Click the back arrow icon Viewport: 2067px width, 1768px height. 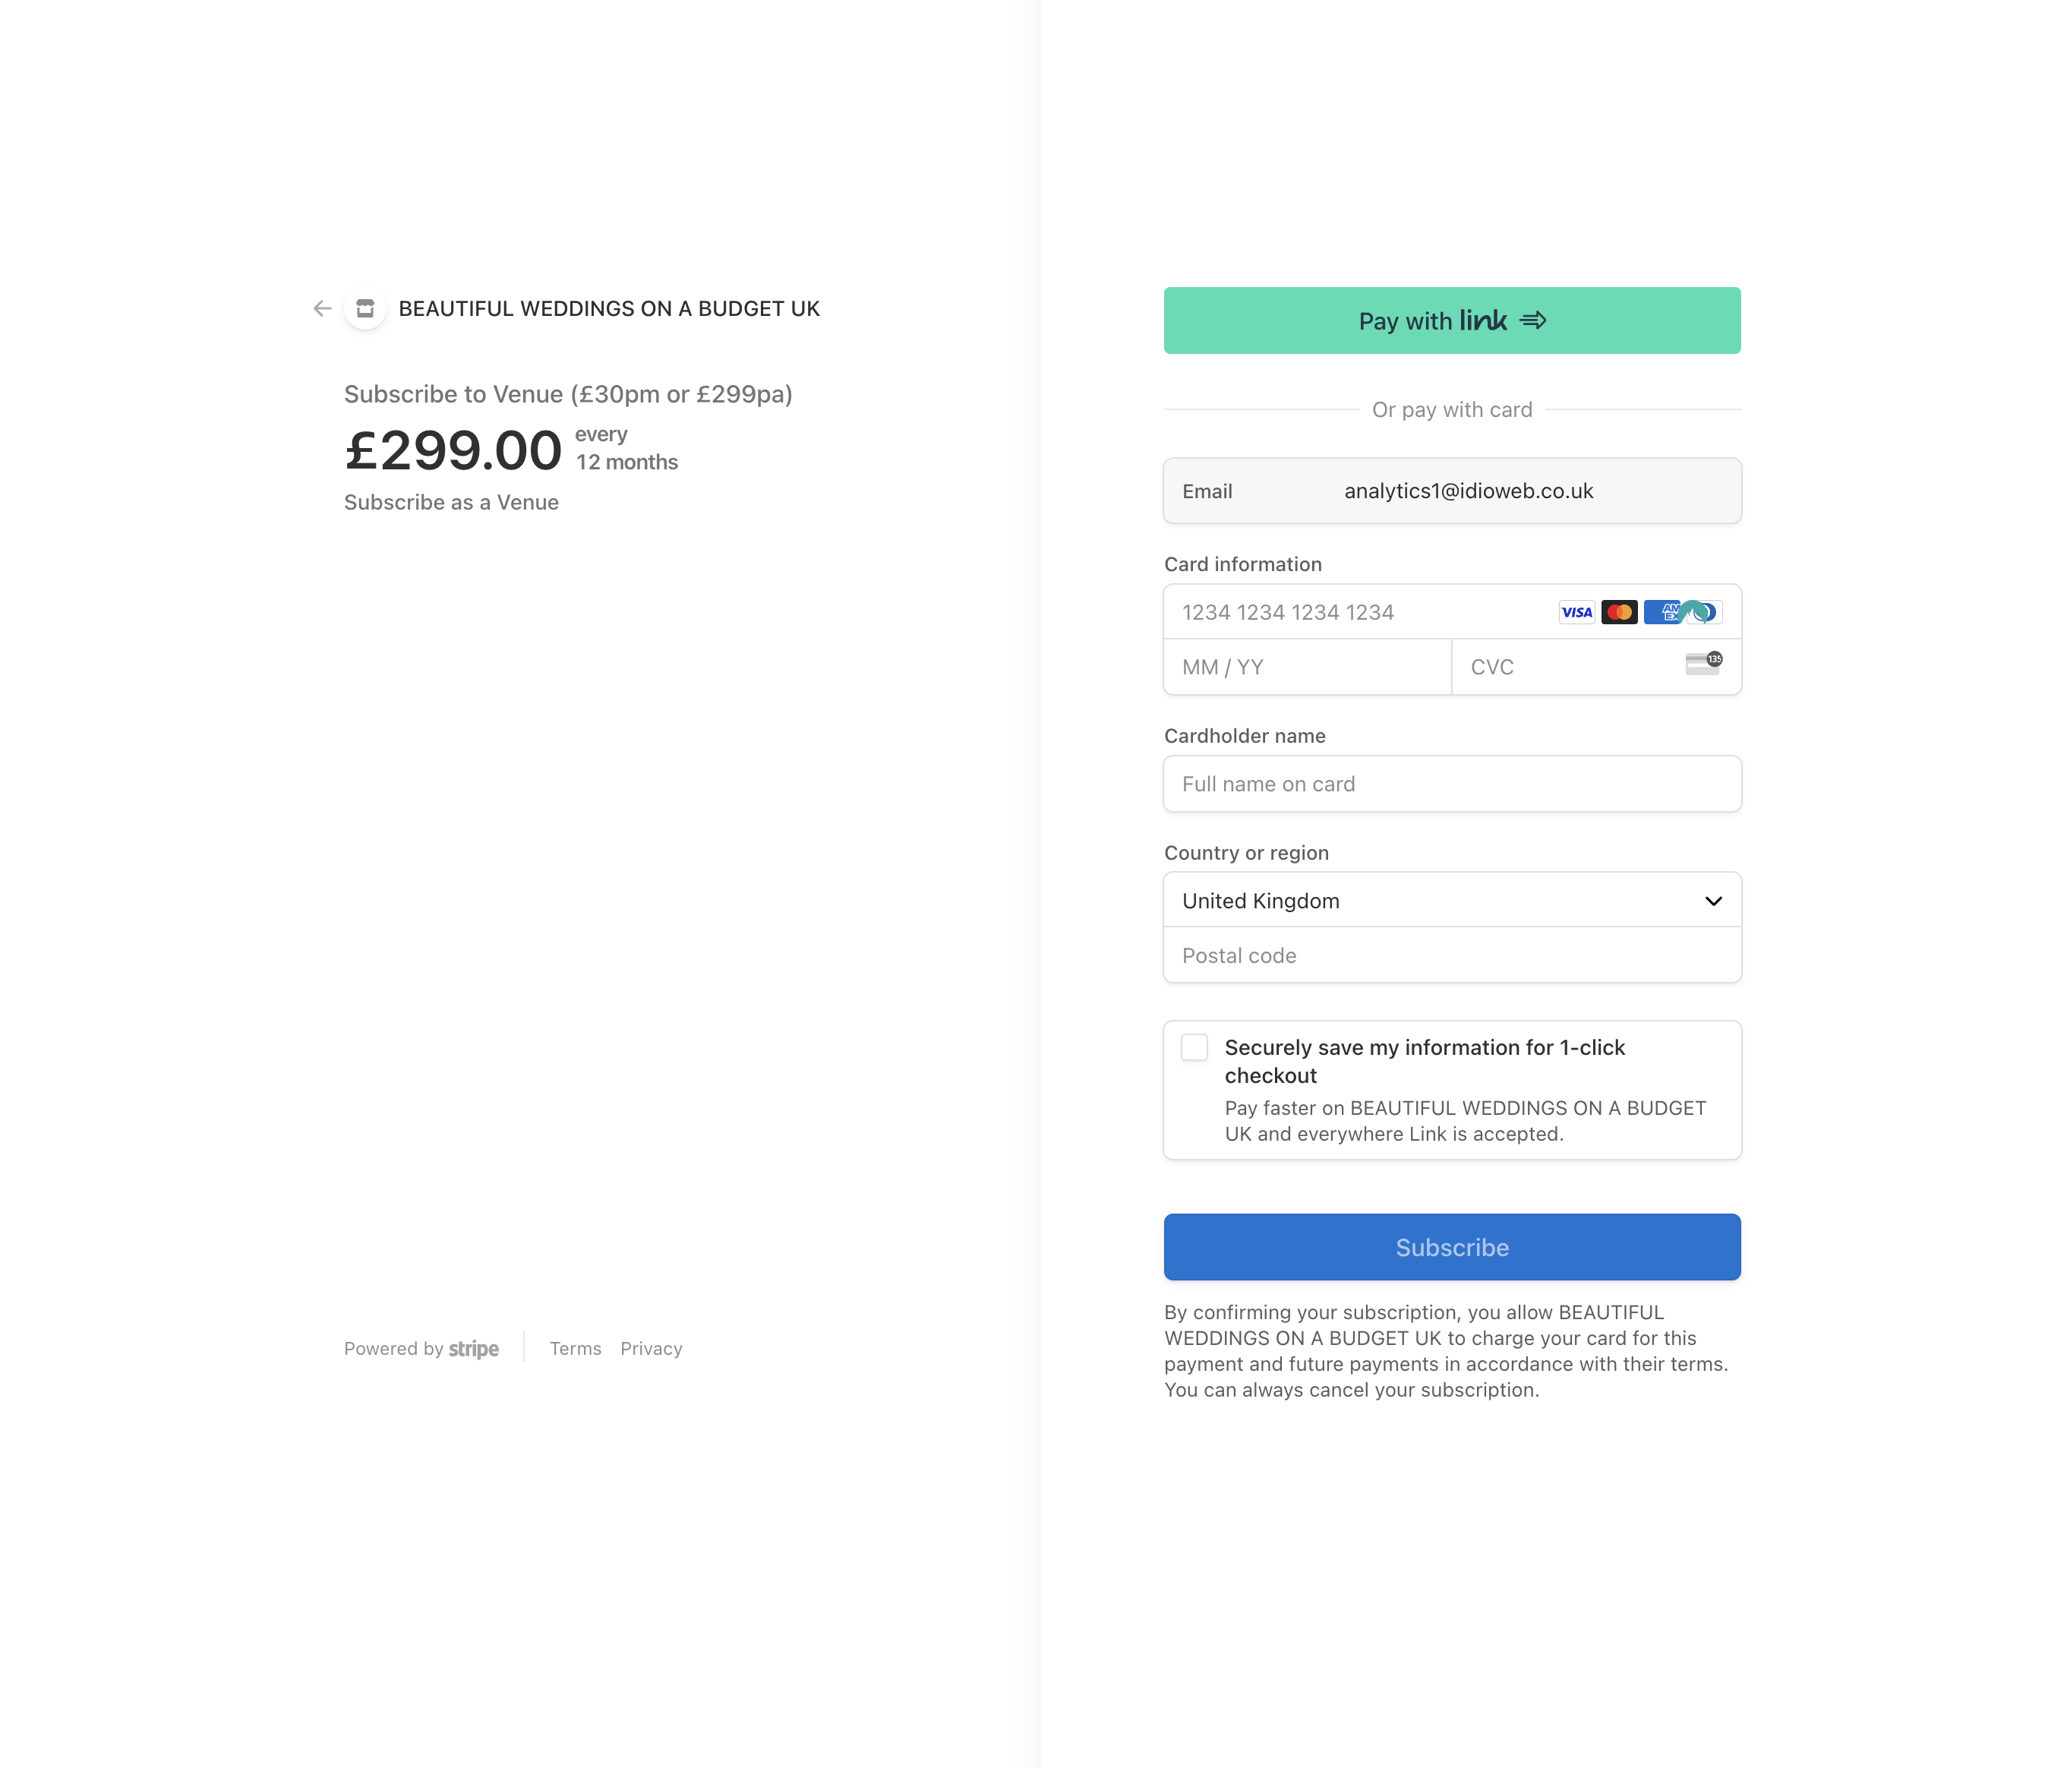point(321,308)
